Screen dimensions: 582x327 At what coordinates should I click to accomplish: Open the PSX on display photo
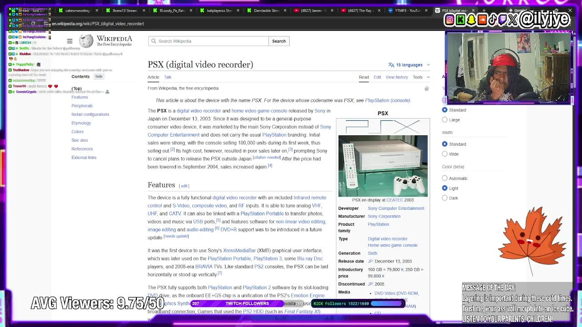pos(383,166)
